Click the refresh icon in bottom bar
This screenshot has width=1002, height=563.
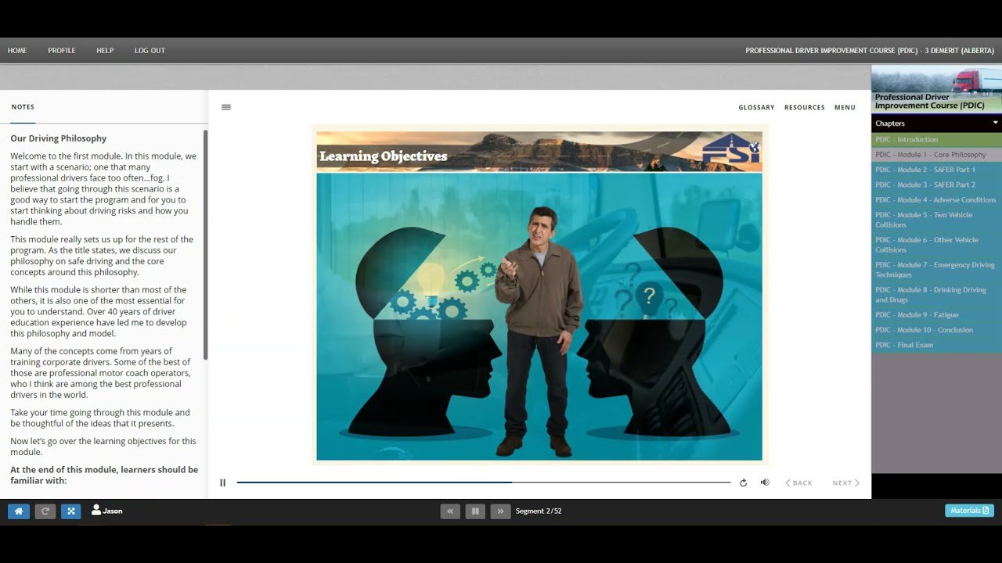click(45, 511)
